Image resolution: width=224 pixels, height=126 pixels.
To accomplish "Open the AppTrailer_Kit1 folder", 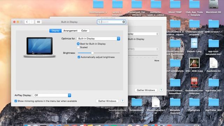I will (x=213, y=83).
